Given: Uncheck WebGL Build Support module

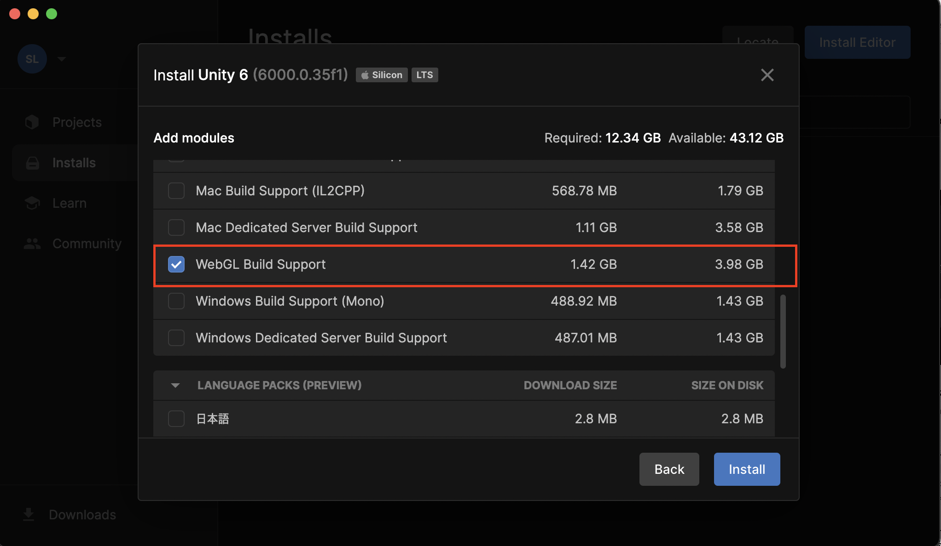Looking at the screenshot, I should tap(176, 264).
